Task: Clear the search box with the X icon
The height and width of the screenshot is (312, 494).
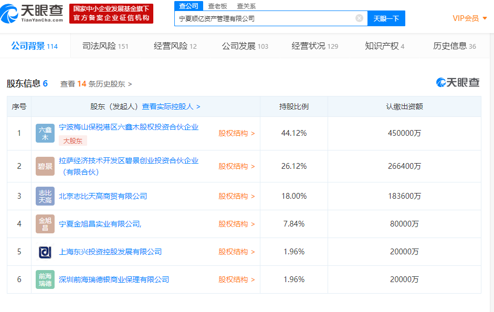Action: pos(359,18)
